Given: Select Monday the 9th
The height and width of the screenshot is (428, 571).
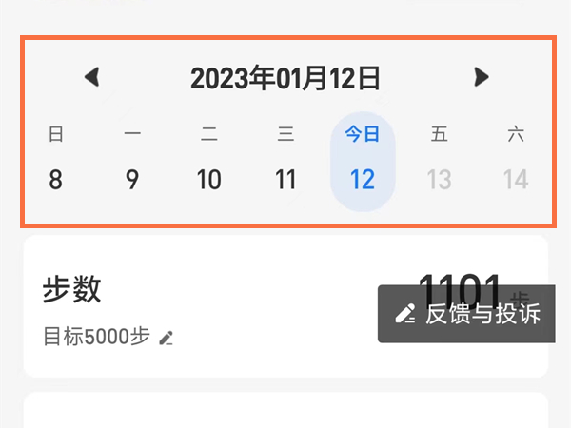Looking at the screenshot, I should tap(132, 180).
